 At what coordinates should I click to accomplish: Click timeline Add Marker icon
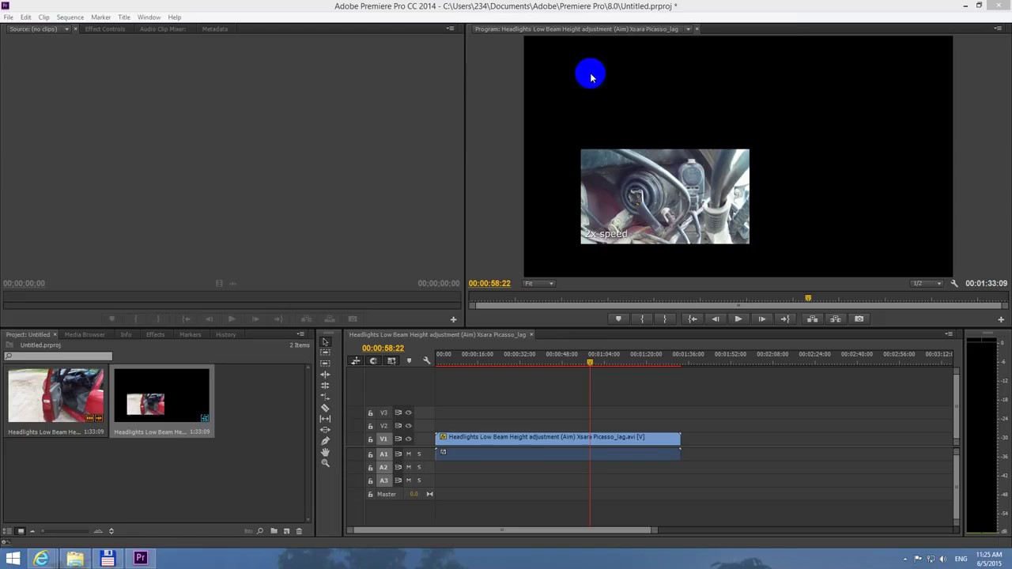(409, 360)
